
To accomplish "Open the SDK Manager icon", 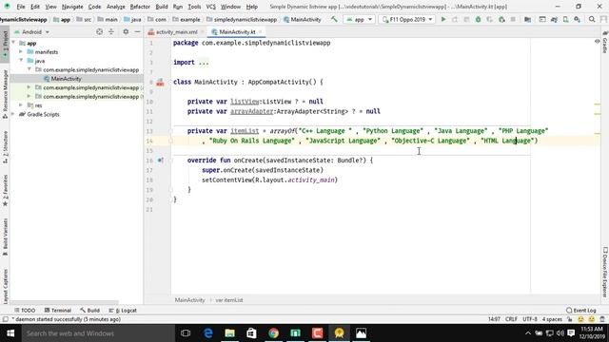I will (x=578, y=19).
